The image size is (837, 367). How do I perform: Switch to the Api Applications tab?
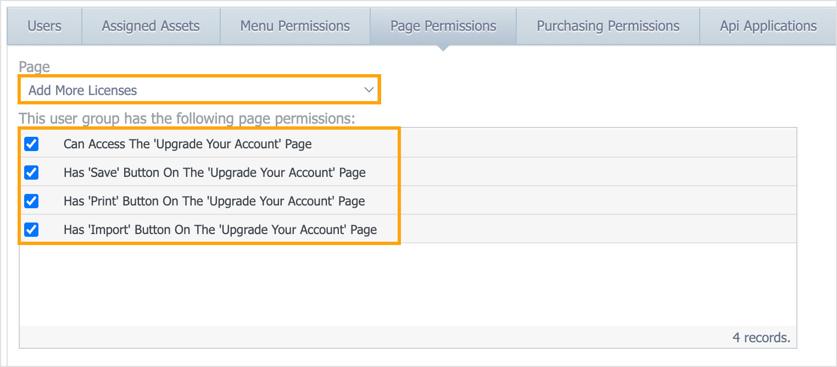768,26
